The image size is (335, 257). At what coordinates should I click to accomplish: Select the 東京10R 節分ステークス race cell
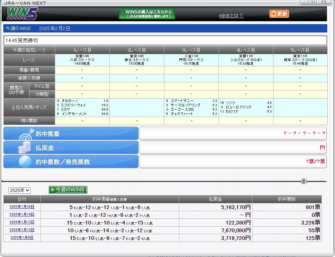137,60
